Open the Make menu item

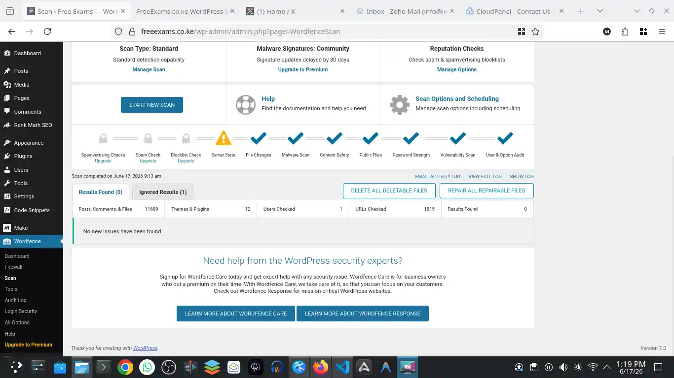point(21,228)
